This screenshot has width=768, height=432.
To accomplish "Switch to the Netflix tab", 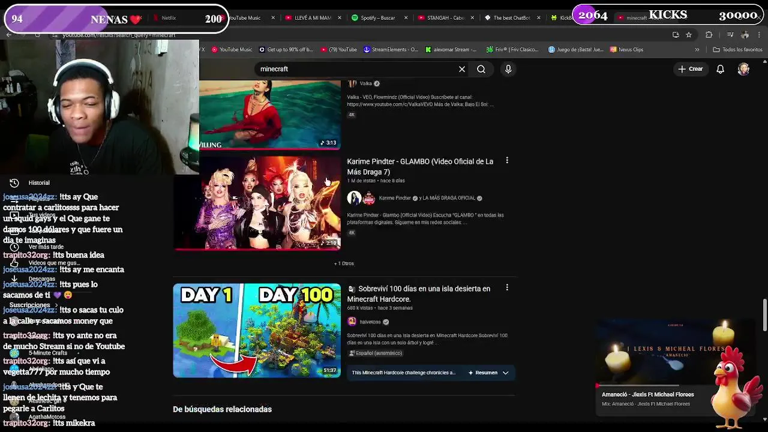I will pyautogui.click(x=169, y=18).
